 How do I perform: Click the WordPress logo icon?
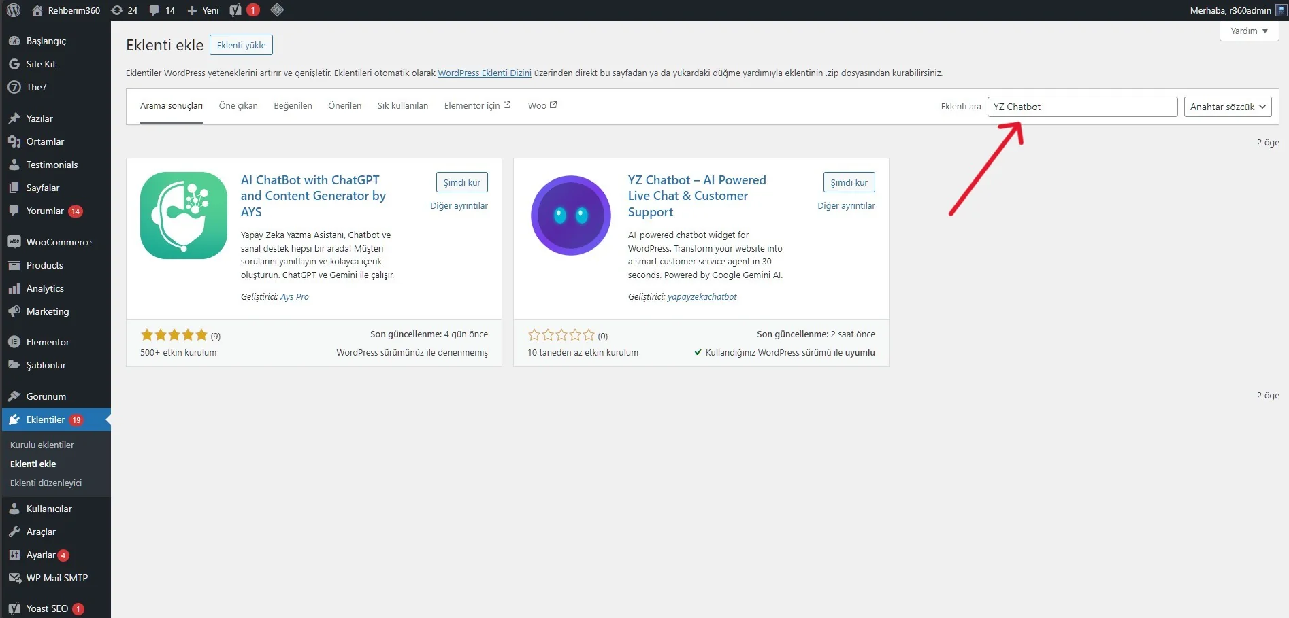click(14, 10)
